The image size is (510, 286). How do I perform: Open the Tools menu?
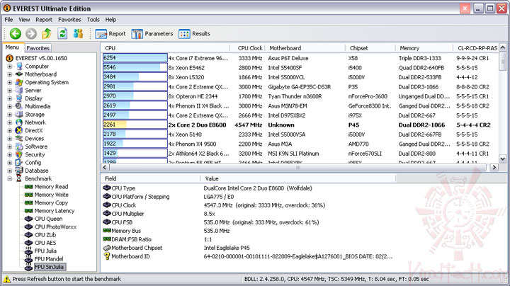(x=93, y=20)
